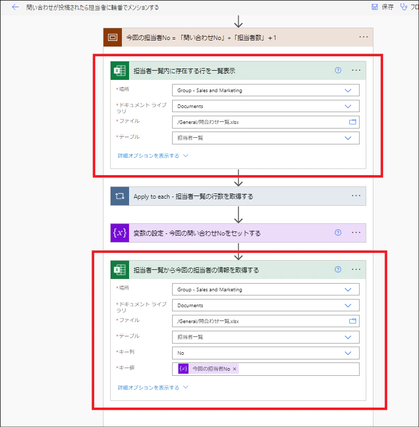419x427 pixels.
Task: Click the キー値 input field
Action: coord(266,369)
